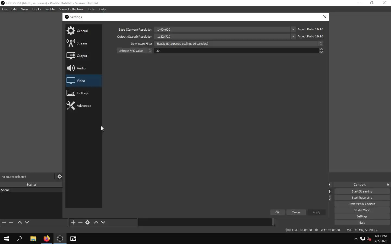Screen dimensions: 391x244
Task: Open the Integer FPS Value type dropdown
Action: [134, 51]
